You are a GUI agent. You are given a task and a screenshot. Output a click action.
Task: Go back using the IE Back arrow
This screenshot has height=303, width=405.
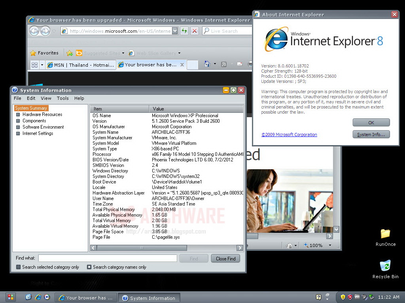tap(34, 31)
